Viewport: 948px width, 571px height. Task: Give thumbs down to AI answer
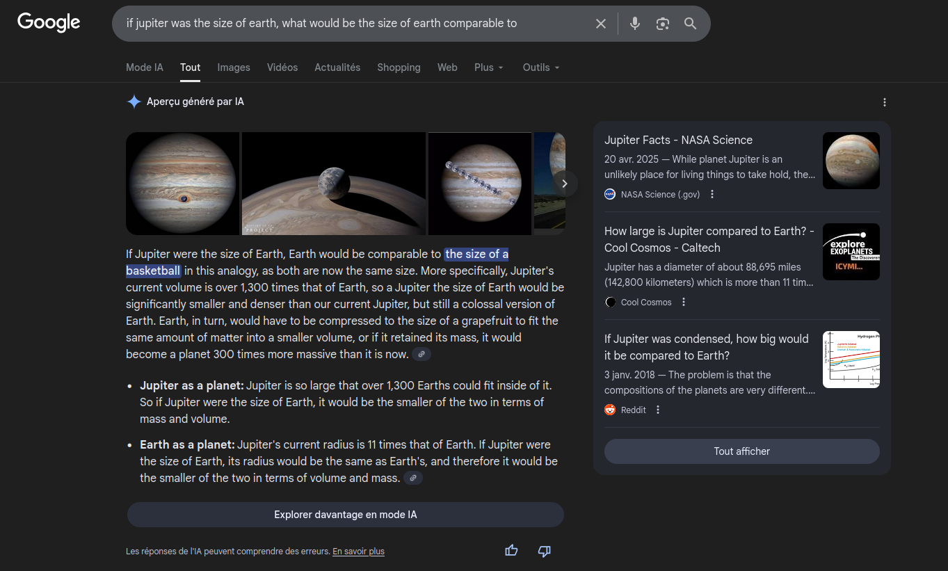545,551
